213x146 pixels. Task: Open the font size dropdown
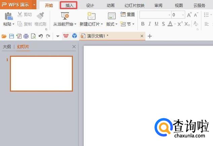[x=183, y=15]
